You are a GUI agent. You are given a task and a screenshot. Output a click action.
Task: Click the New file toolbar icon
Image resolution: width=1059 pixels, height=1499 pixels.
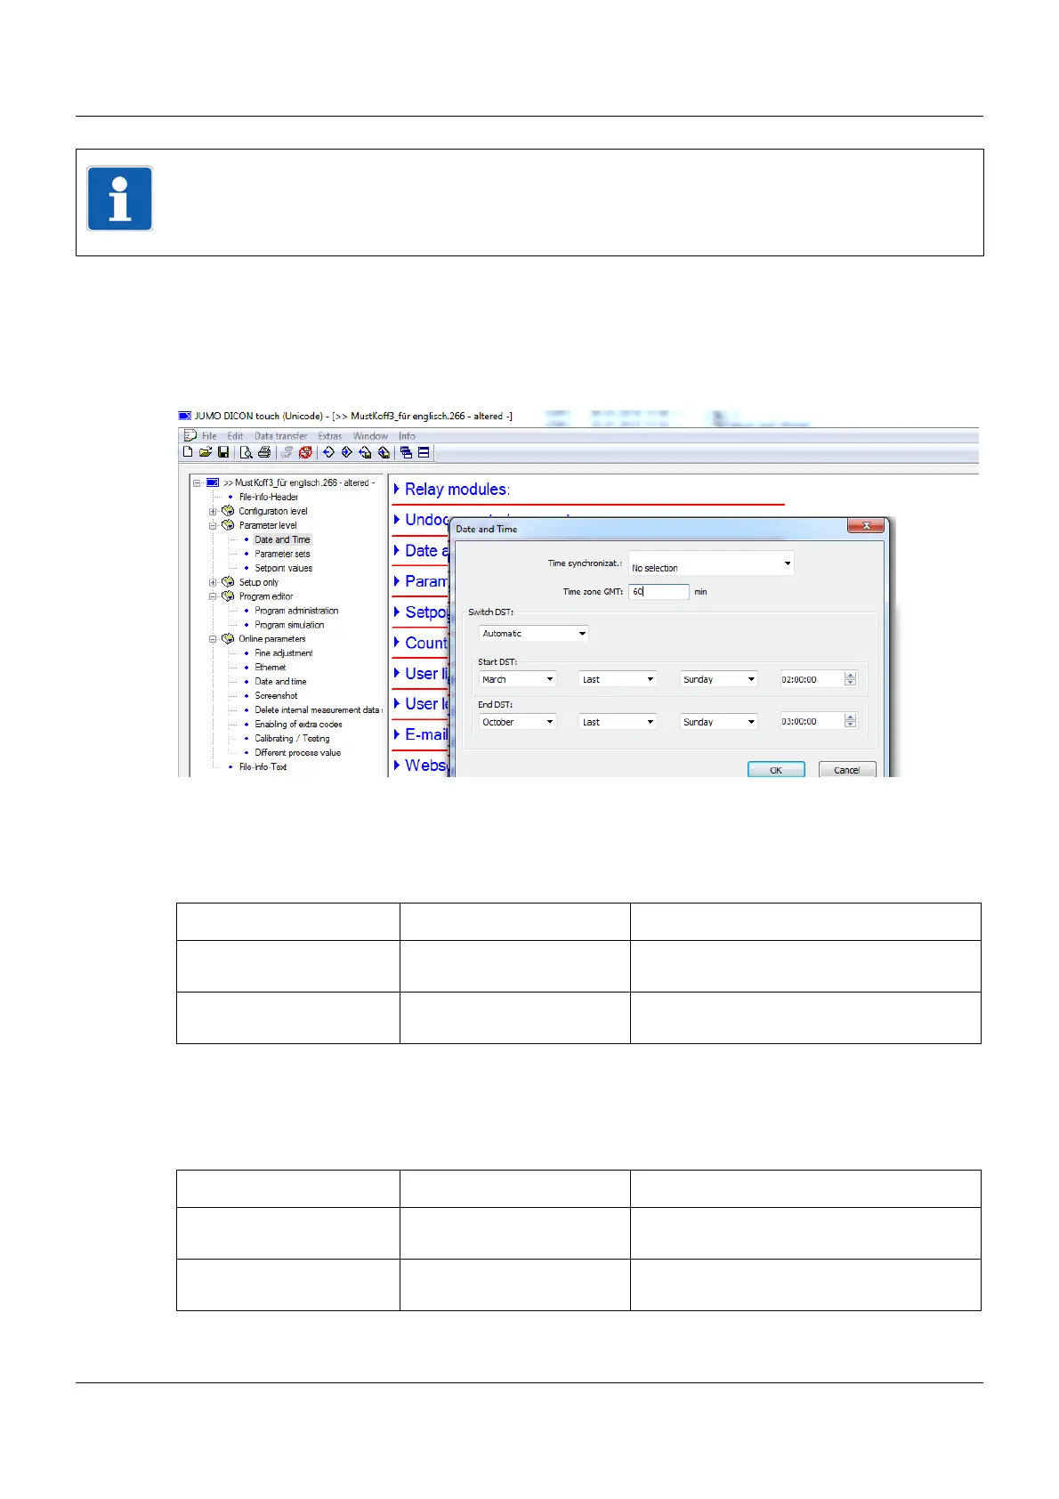188,452
